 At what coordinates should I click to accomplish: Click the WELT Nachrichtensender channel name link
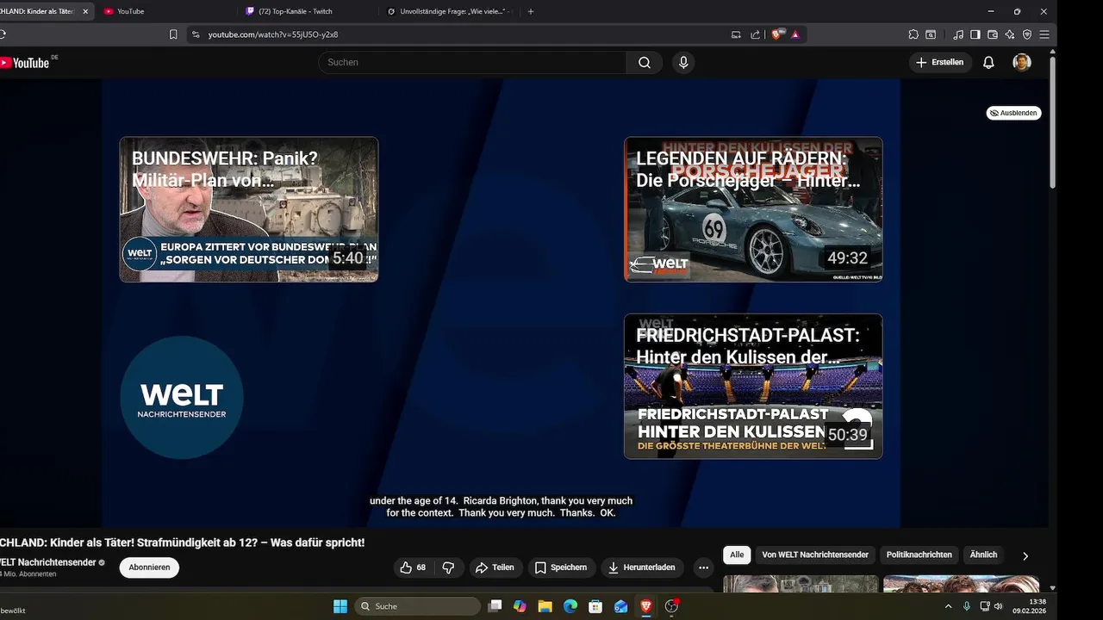click(x=47, y=562)
